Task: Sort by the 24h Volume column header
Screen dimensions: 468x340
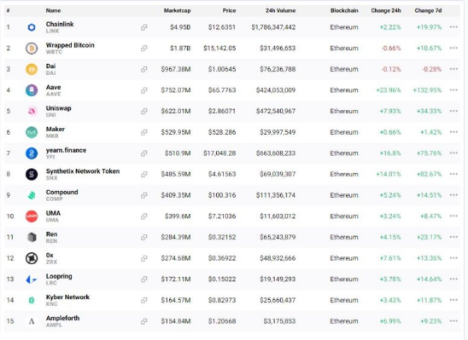Action: pyautogui.click(x=281, y=10)
